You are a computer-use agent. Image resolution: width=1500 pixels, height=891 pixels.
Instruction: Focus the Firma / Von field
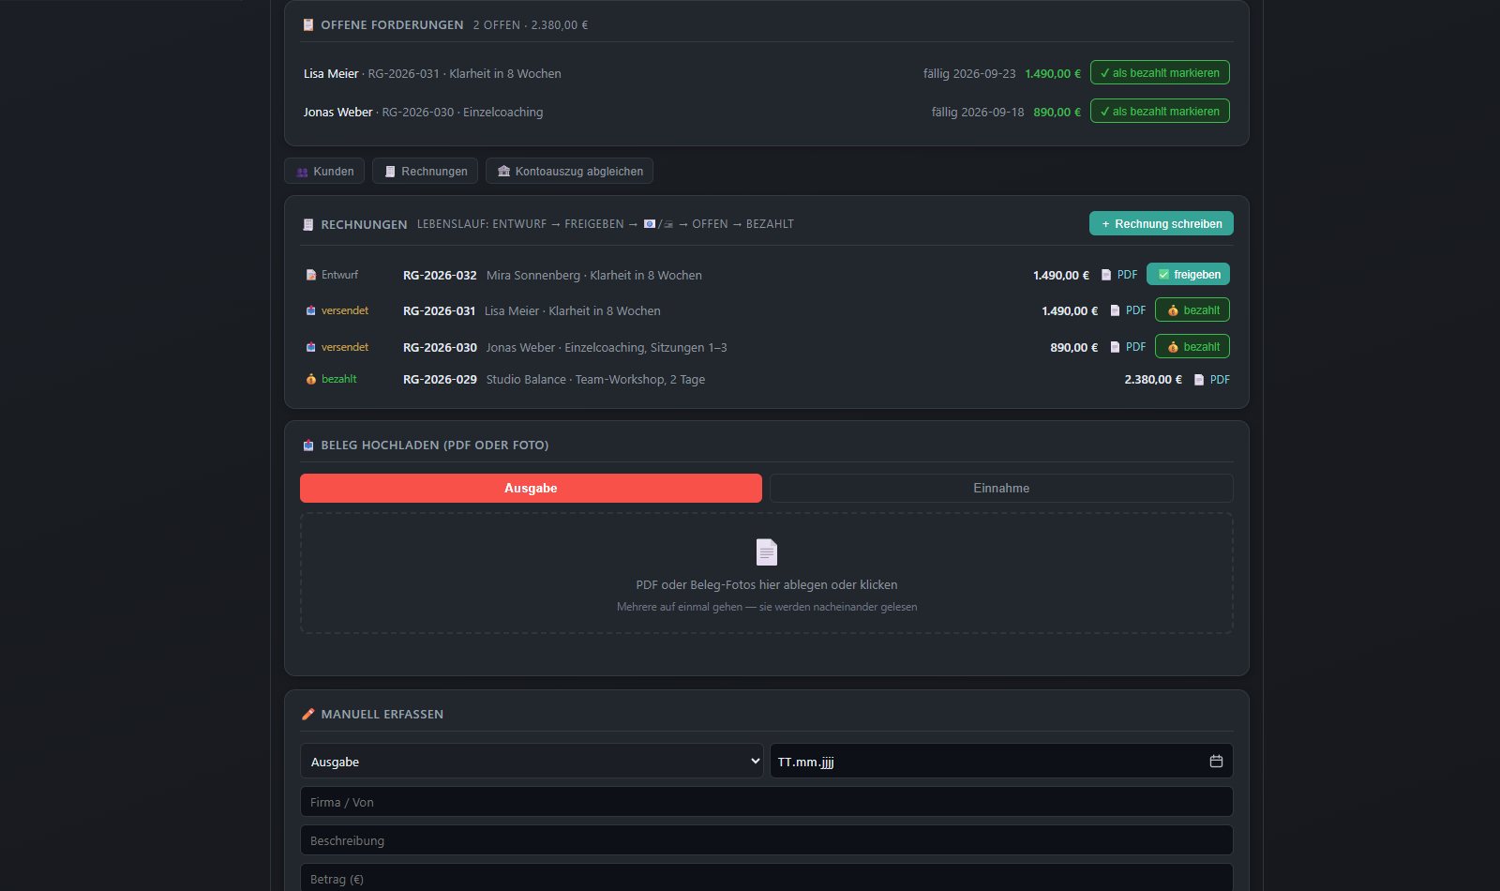pos(767,802)
